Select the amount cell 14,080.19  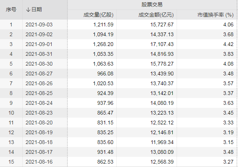(x=161, y=103)
